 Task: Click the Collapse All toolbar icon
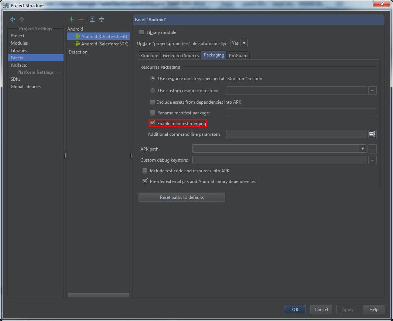coord(102,19)
